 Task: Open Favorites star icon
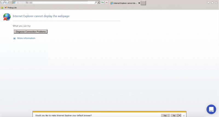[x=212, y=2]
